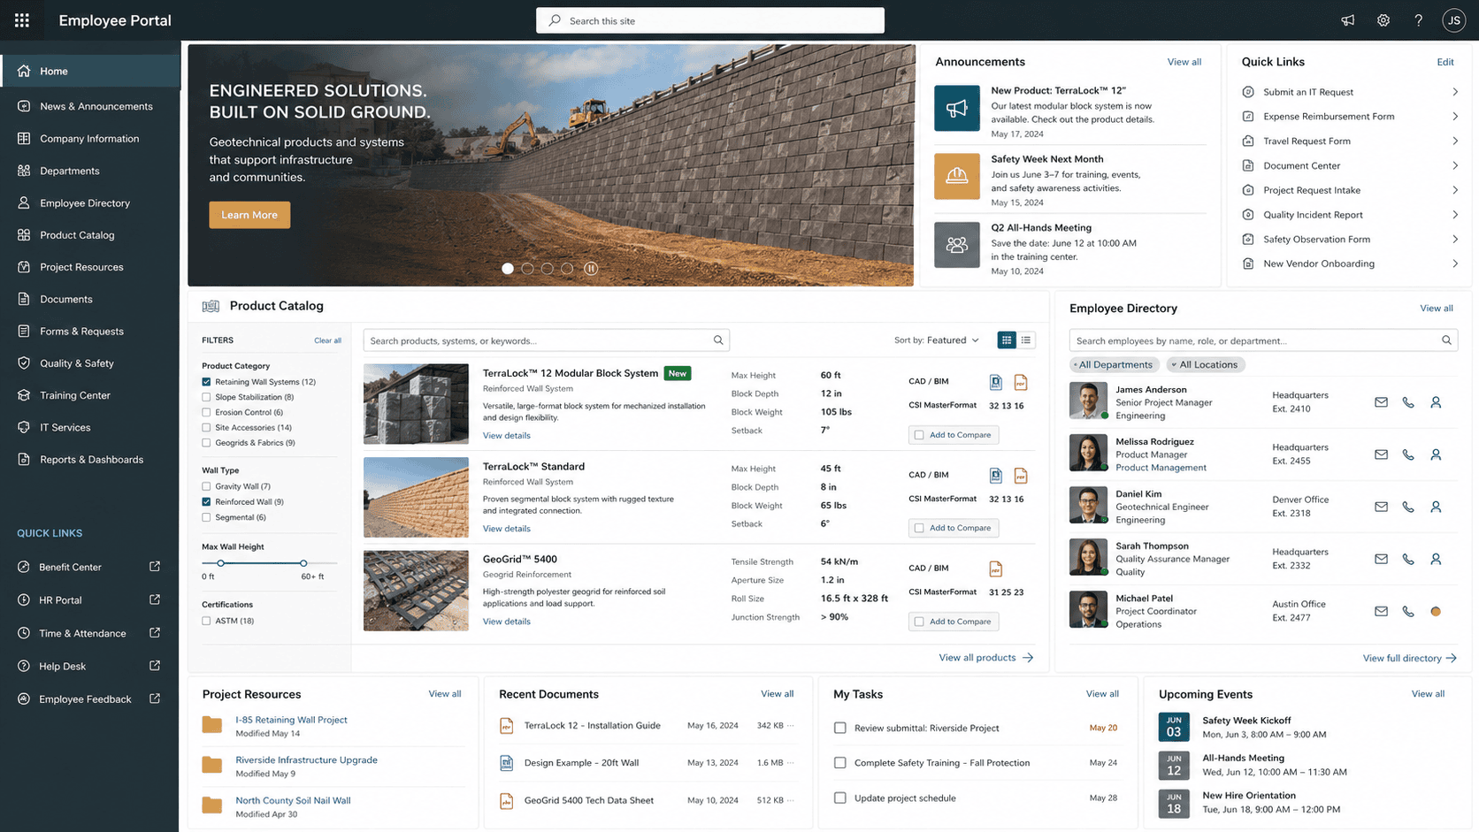This screenshot has height=832, width=1479.
Task: Click the product search magnifier icon
Action: coord(718,340)
